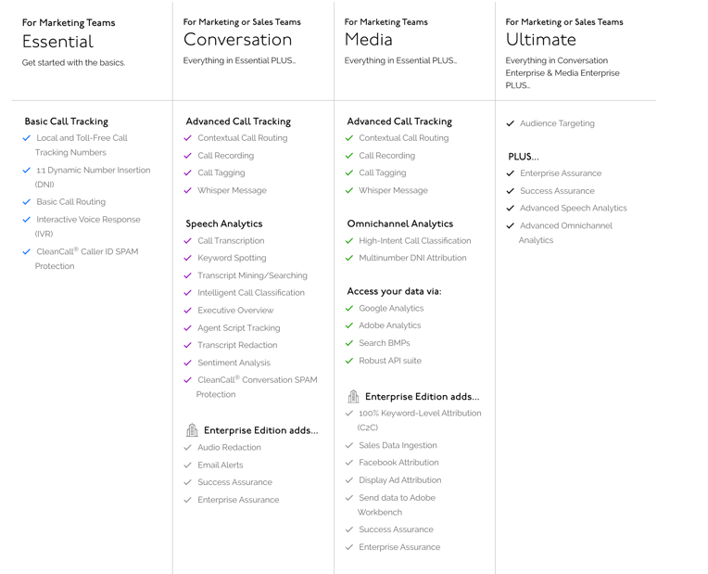The image size is (708, 574).
Task: Click the Multinumber DNI Attribution feature
Action: click(412, 258)
